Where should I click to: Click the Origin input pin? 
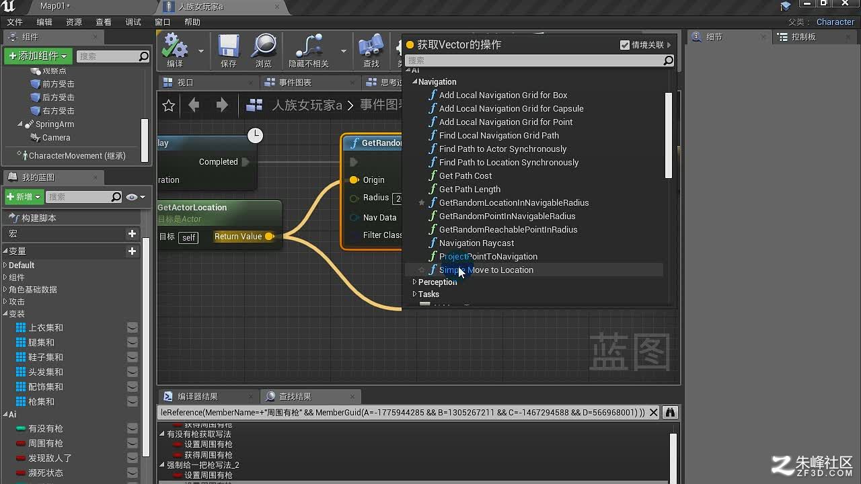point(354,180)
